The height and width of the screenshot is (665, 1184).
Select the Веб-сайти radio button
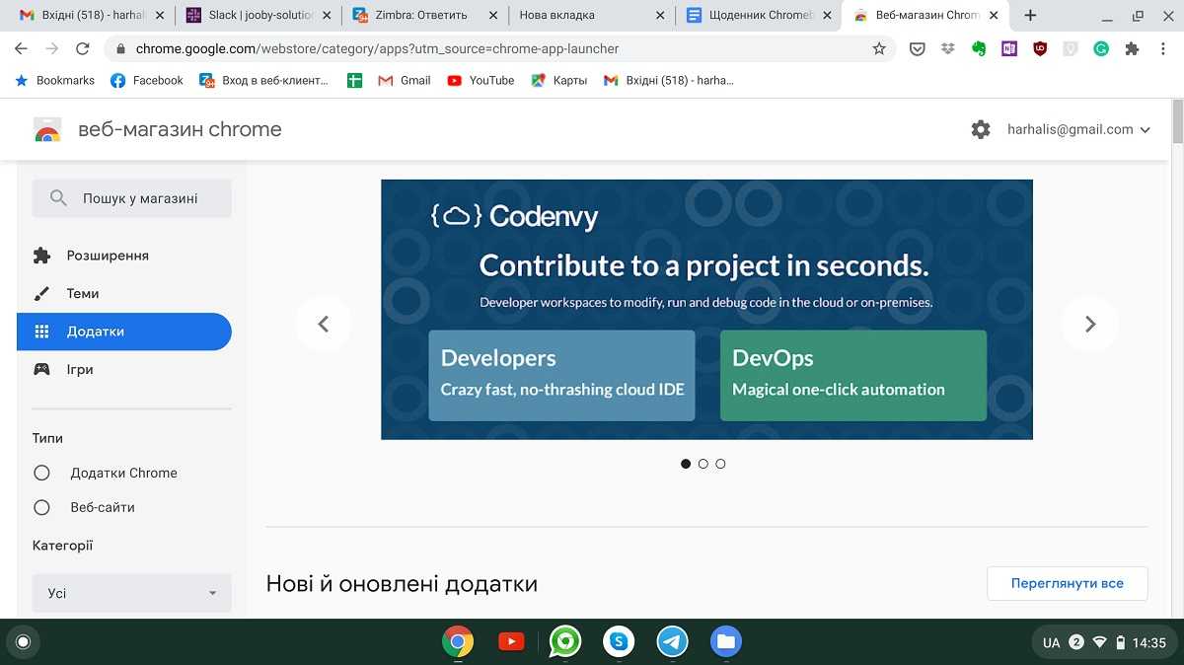(x=41, y=507)
